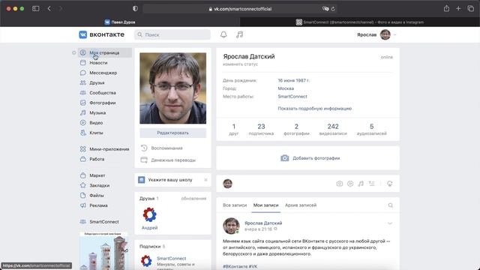This screenshot has width=480, height=270.
Task: Click SmartConnect in Подписки block
Action: [172, 258]
